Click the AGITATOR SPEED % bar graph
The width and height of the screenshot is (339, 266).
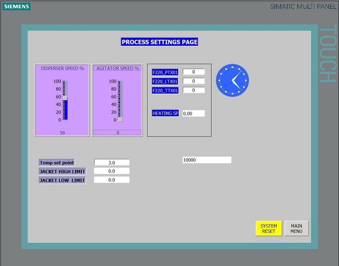[117, 100]
